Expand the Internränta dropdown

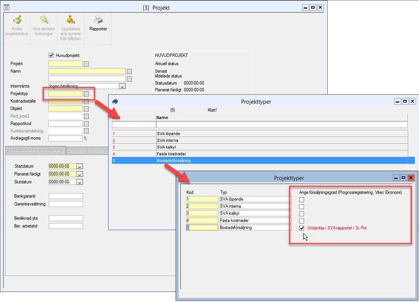(122, 86)
